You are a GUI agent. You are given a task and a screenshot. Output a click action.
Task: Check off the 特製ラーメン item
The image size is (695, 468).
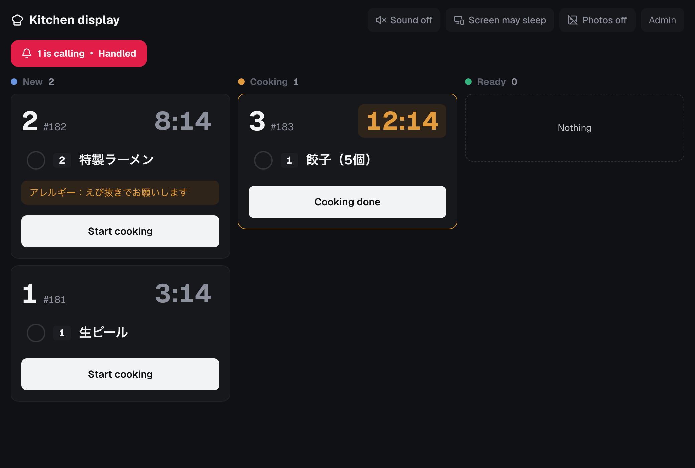(x=36, y=160)
